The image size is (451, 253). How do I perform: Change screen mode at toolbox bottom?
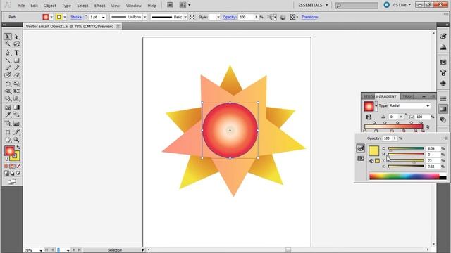coord(12,181)
